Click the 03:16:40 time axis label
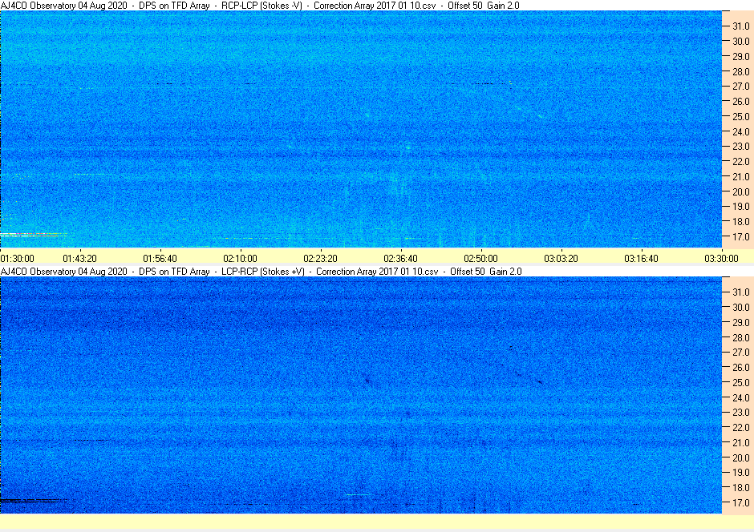The image size is (754, 532). [x=641, y=258]
